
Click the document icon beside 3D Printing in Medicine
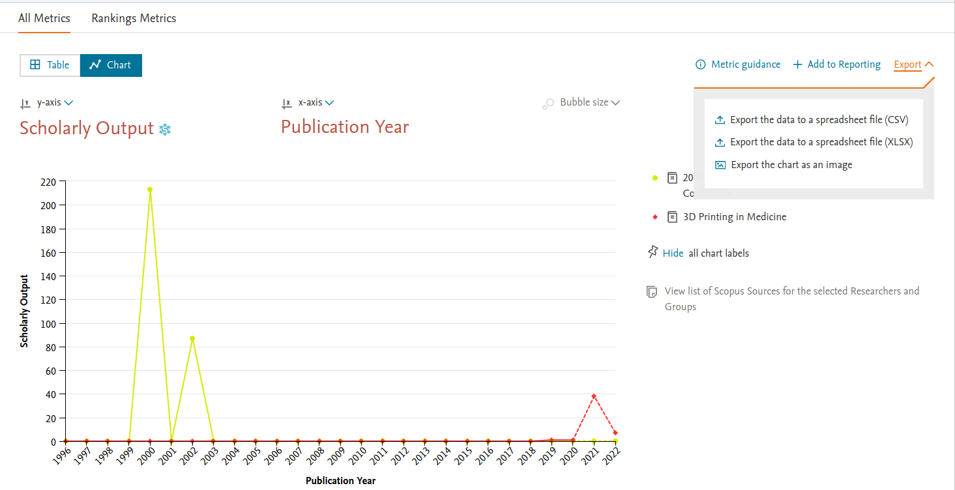tap(672, 217)
